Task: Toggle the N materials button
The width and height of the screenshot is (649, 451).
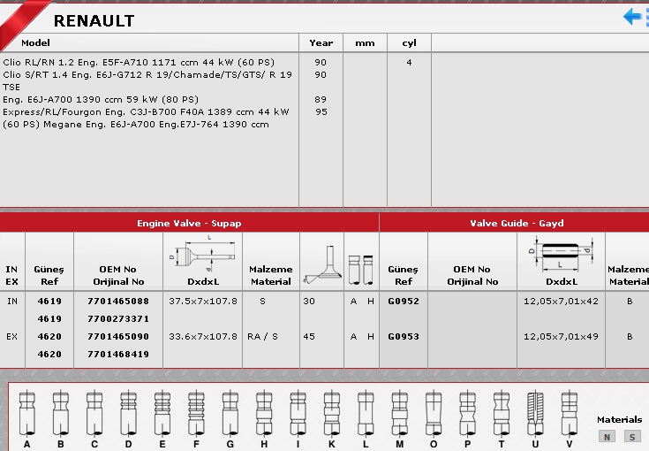Action: [607, 436]
